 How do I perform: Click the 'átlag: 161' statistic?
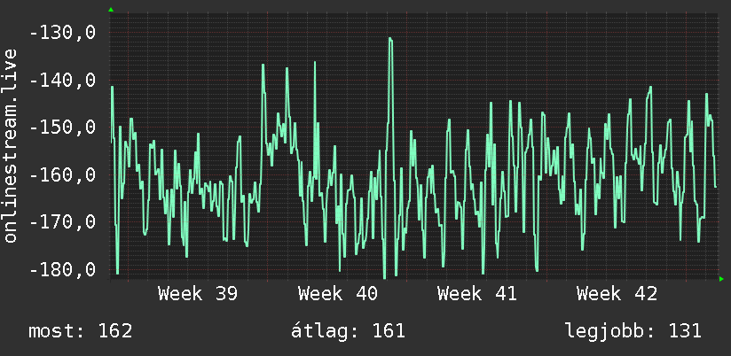click(x=348, y=331)
